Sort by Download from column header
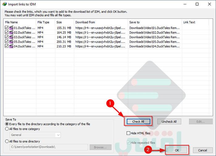This screenshot has width=216, height=156. (101, 22)
